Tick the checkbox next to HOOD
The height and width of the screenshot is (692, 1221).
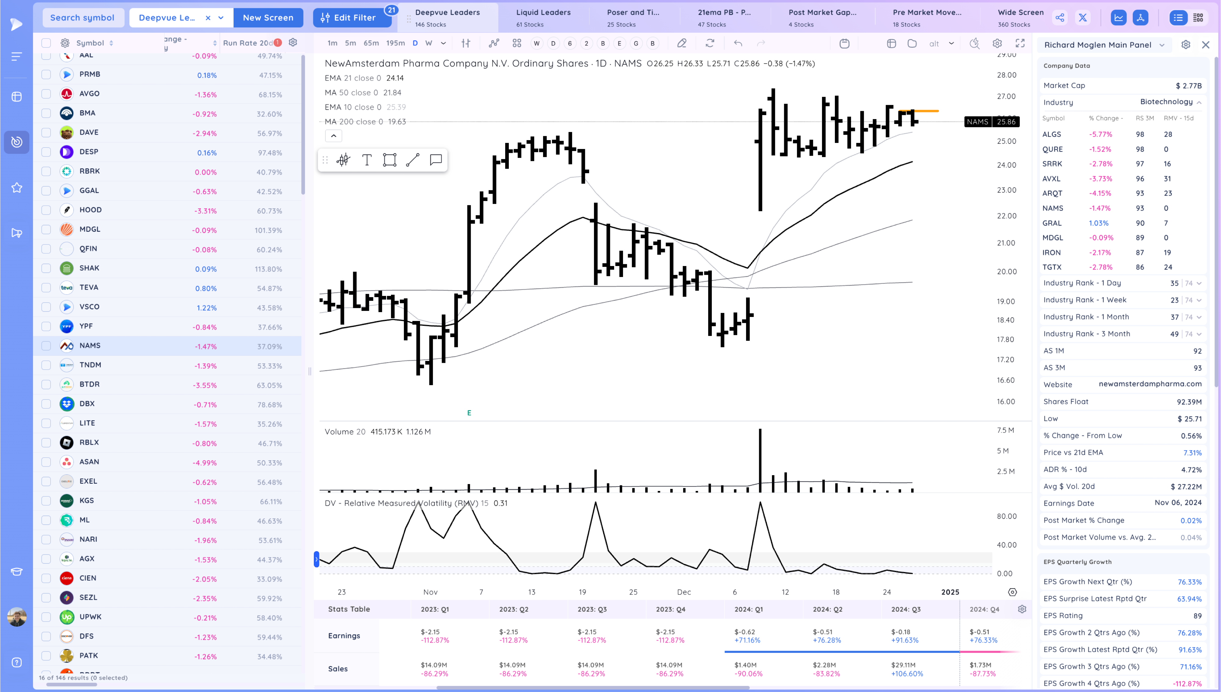46,210
